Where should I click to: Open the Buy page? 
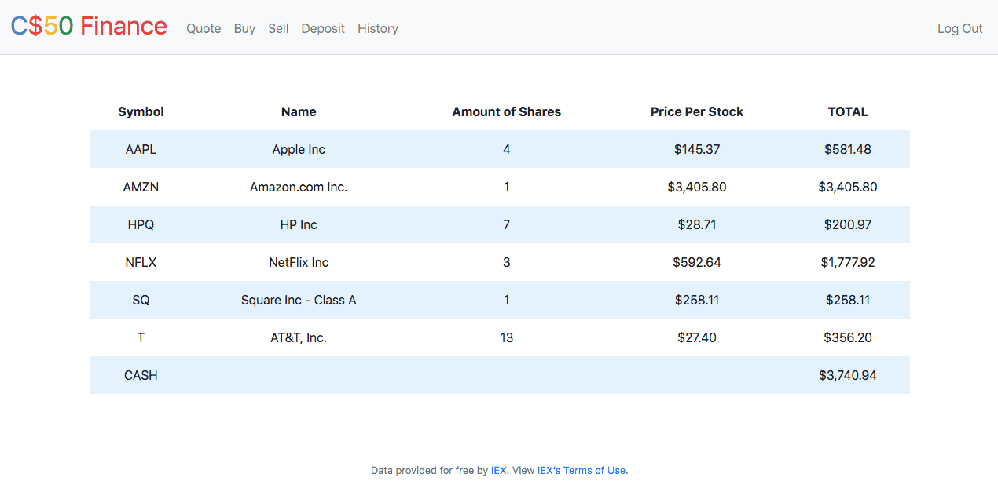coord(244,28)
